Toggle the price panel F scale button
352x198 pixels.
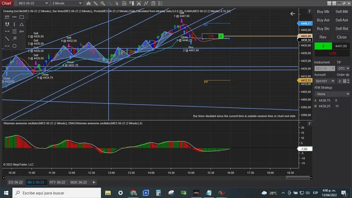click(310, 11)
